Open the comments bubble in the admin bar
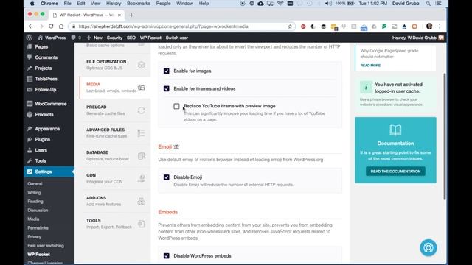This screenshot has width=472, height=265. (74, 38)
